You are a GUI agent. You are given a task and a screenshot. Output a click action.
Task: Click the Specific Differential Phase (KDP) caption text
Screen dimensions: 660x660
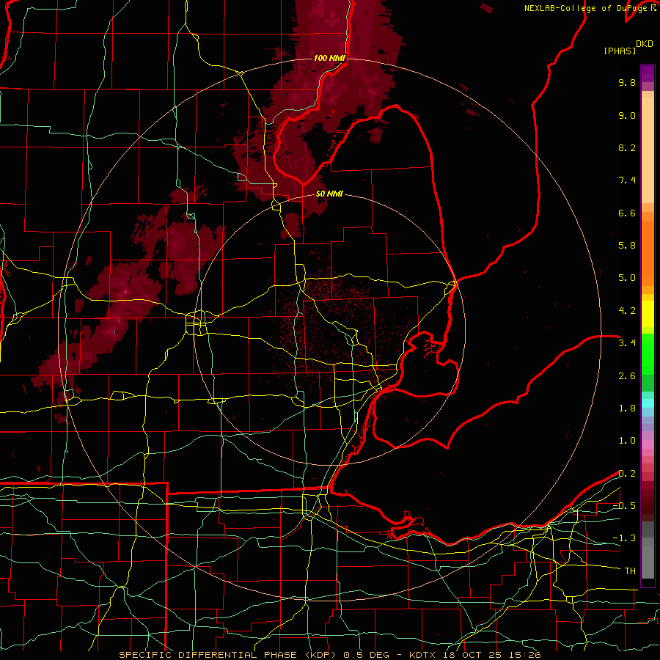point(230,655)
